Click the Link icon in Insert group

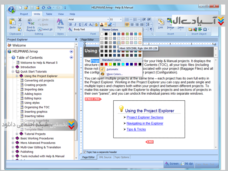pos(161,23)
